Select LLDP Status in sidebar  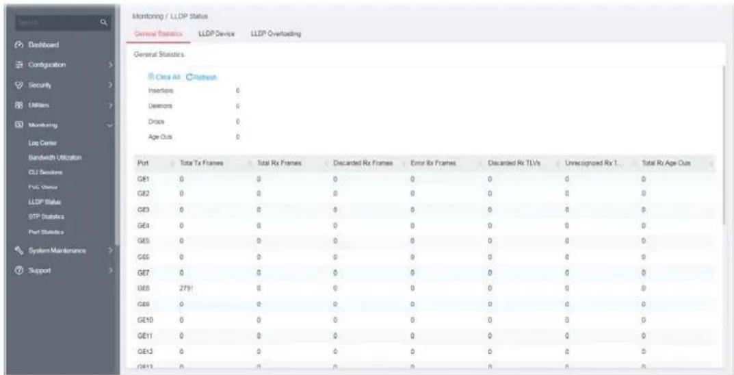coord(44,202)
